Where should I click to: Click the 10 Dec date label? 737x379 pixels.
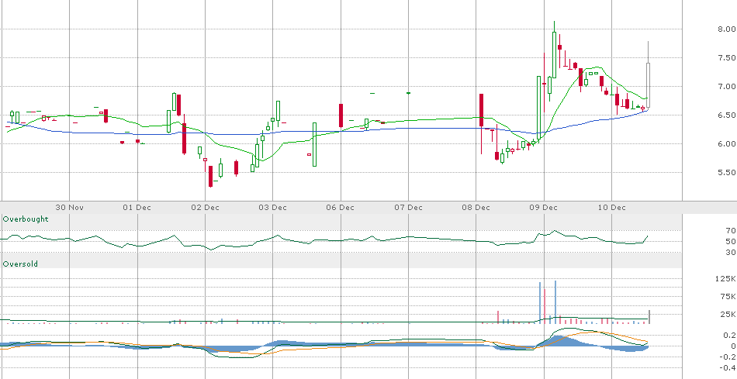[611, 208]
